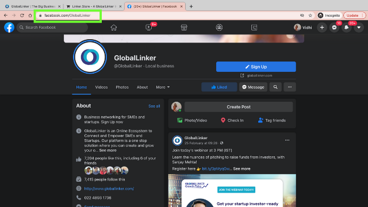368x207 pixels.
Task: Open the bit.ly link in the post
Action: click(216, 168)
